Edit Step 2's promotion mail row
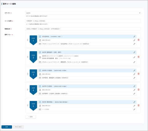The image size is (148, 131). click(x=134, y=62)
